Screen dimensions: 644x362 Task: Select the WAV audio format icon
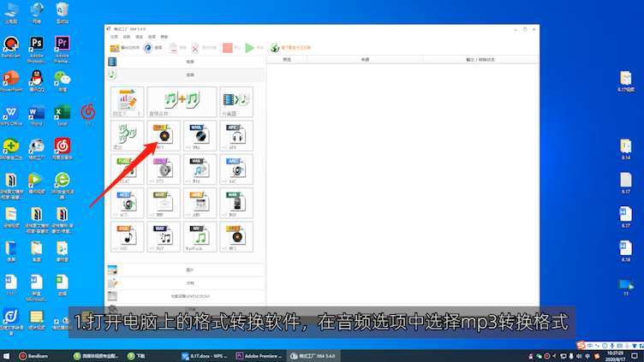click(x=163, y=235)
